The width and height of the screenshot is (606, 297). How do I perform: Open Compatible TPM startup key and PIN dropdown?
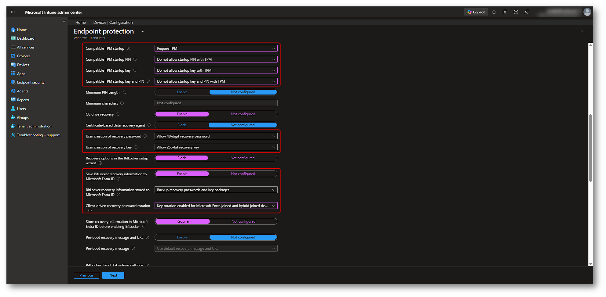216,81
